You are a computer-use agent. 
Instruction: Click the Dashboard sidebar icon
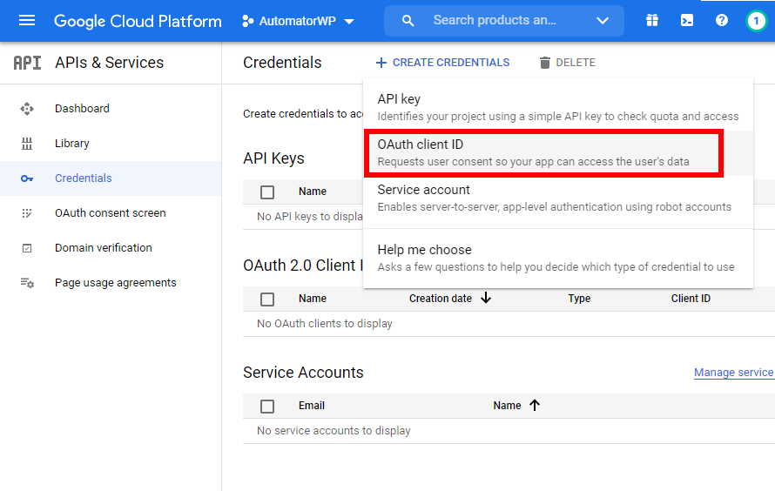pyautogui.click(x=27, y=109)
